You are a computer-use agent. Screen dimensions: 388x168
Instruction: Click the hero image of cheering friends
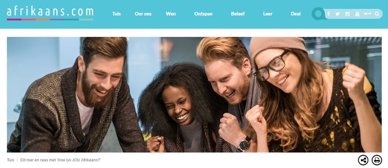pos(194,95)
